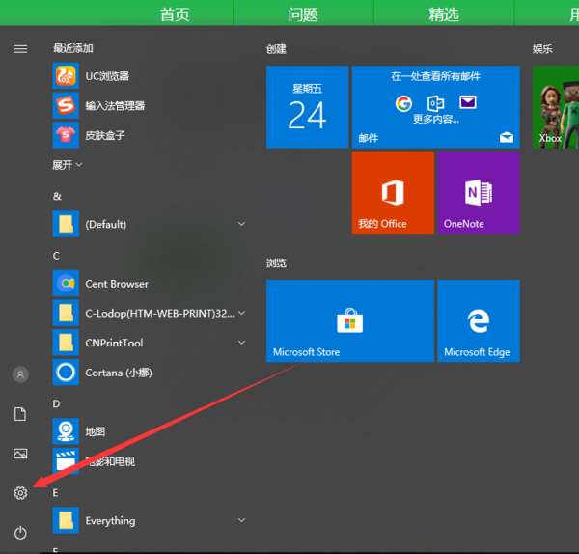Click the Everything folder icon
Screen dimensions: 579x554
(66, 520)
